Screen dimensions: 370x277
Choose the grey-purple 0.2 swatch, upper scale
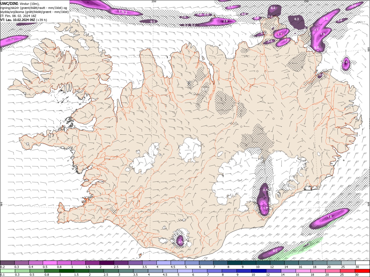8,263
